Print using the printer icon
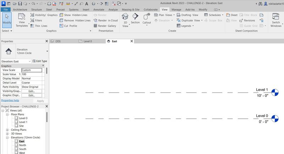Image resolution: width=284 pixels, height=154 pixels. pos(49,4)
